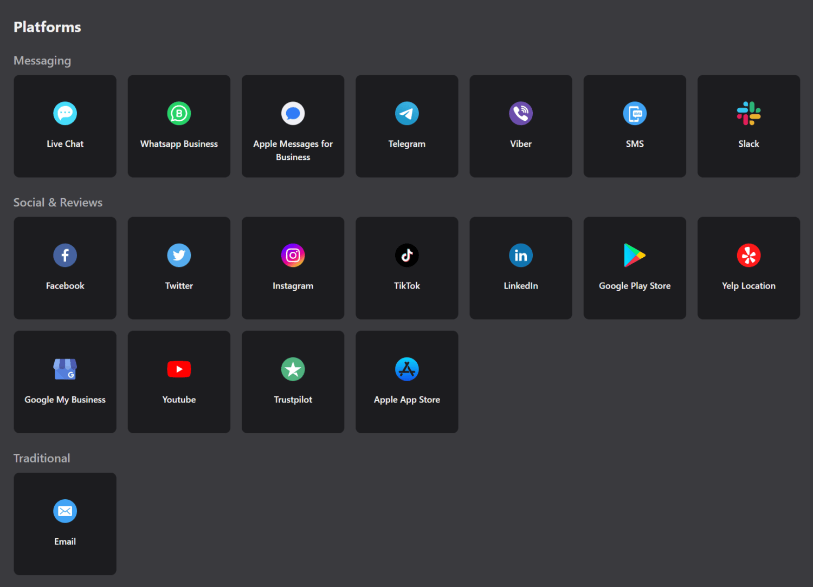Click the Apple Messages for Business icon
Screen dimensions: 813x587
[x=293, y=113]
